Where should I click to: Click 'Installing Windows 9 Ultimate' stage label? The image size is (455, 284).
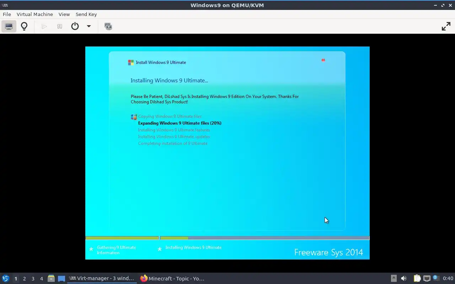(x=193, y=247)
